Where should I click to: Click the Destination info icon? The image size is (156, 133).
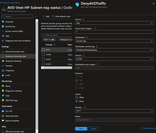coord(87,37)
